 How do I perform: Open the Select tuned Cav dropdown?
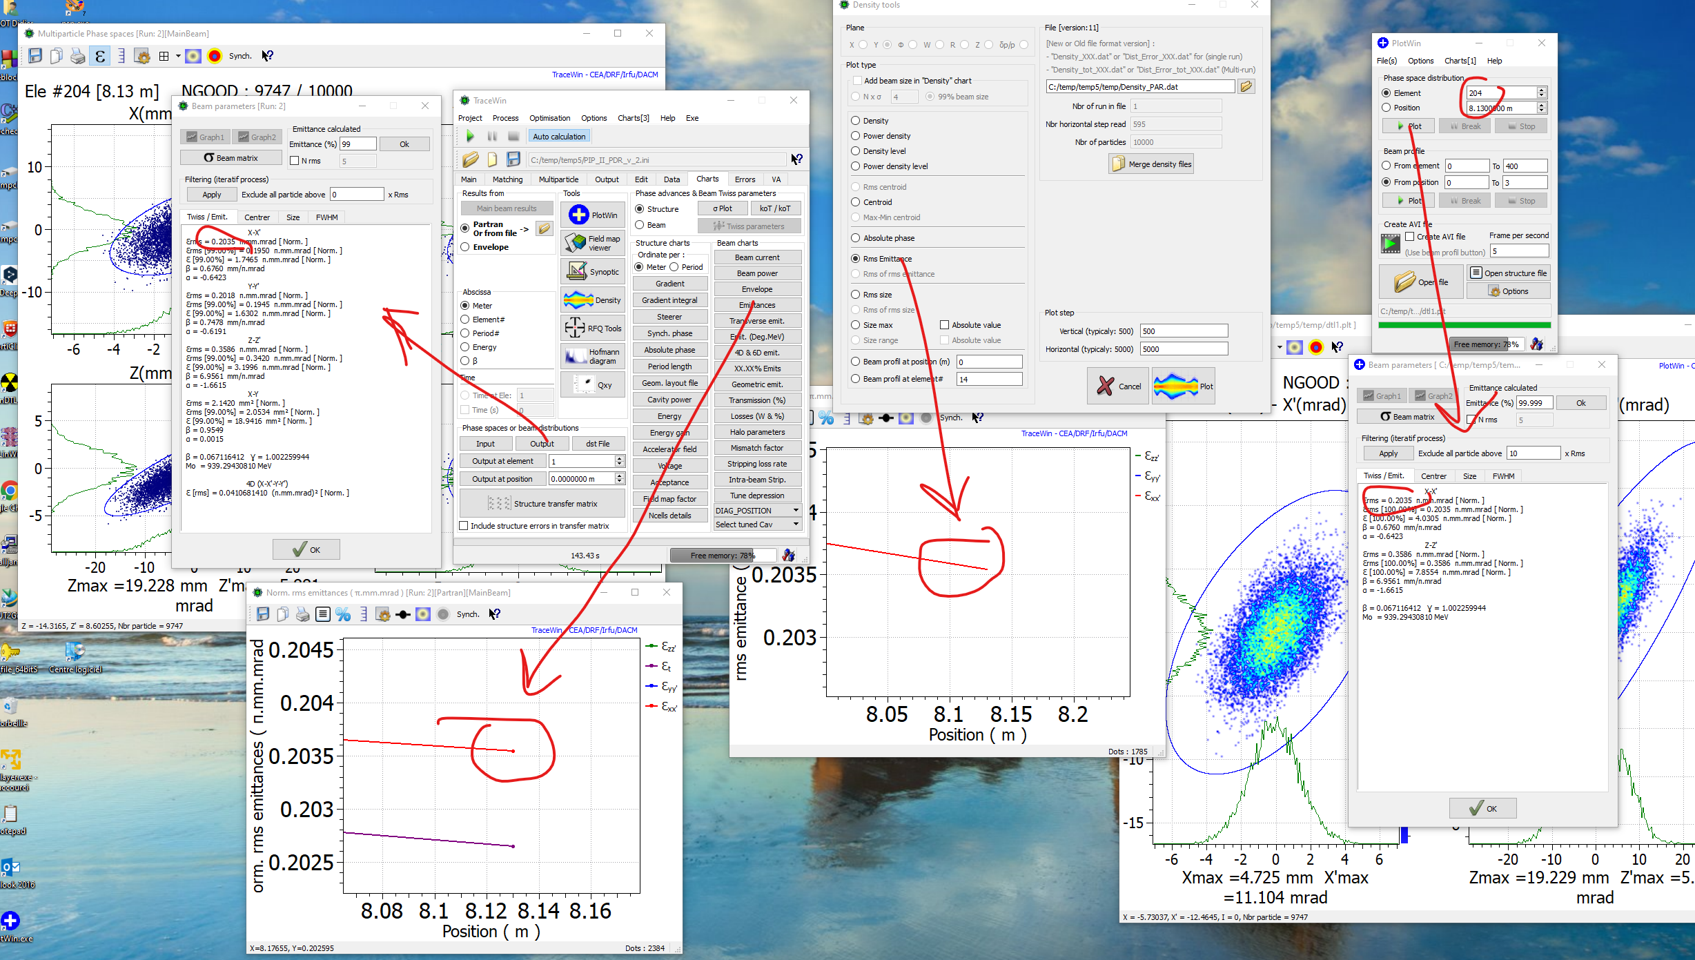(757, 525)
